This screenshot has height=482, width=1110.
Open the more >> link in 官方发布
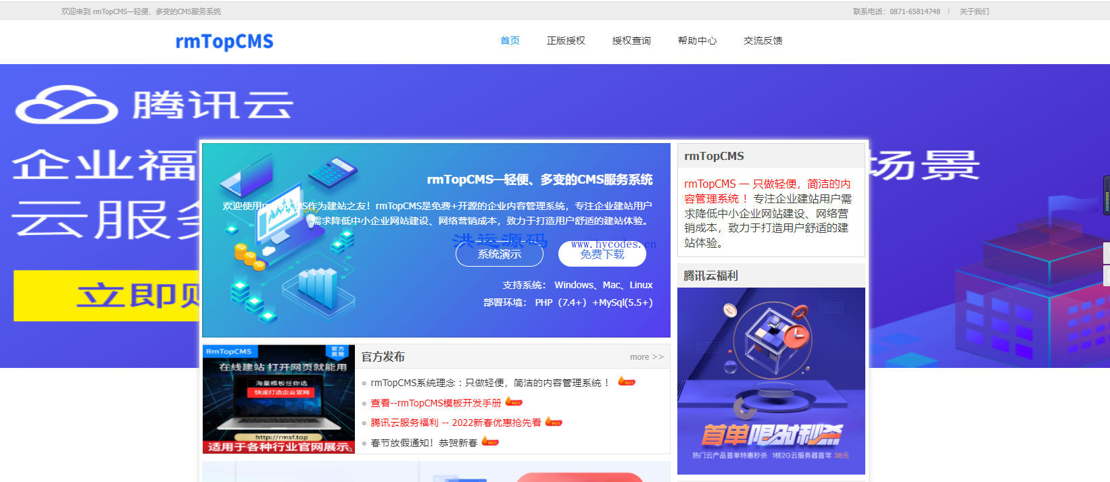tap(646, 357)
